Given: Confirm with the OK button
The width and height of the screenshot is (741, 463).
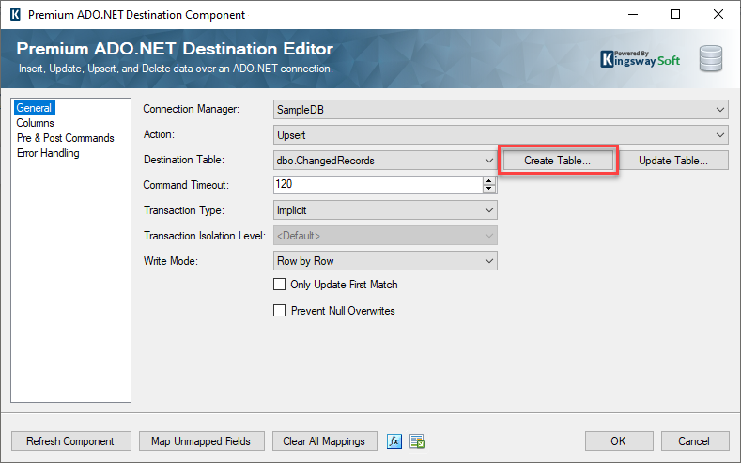Looking at the screenshot, I should 619,441.
